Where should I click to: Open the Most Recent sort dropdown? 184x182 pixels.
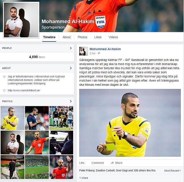coord(172,171)
